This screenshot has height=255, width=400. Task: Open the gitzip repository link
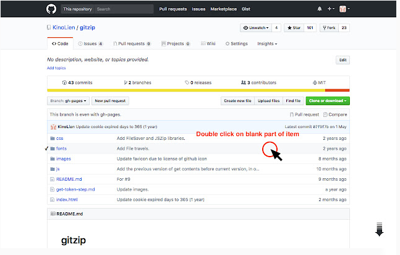[87, 27]
